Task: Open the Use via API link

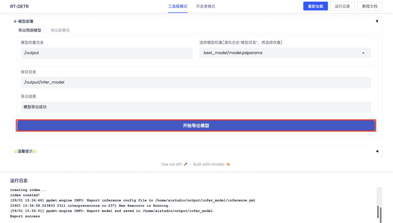Action: coord(171,164)
